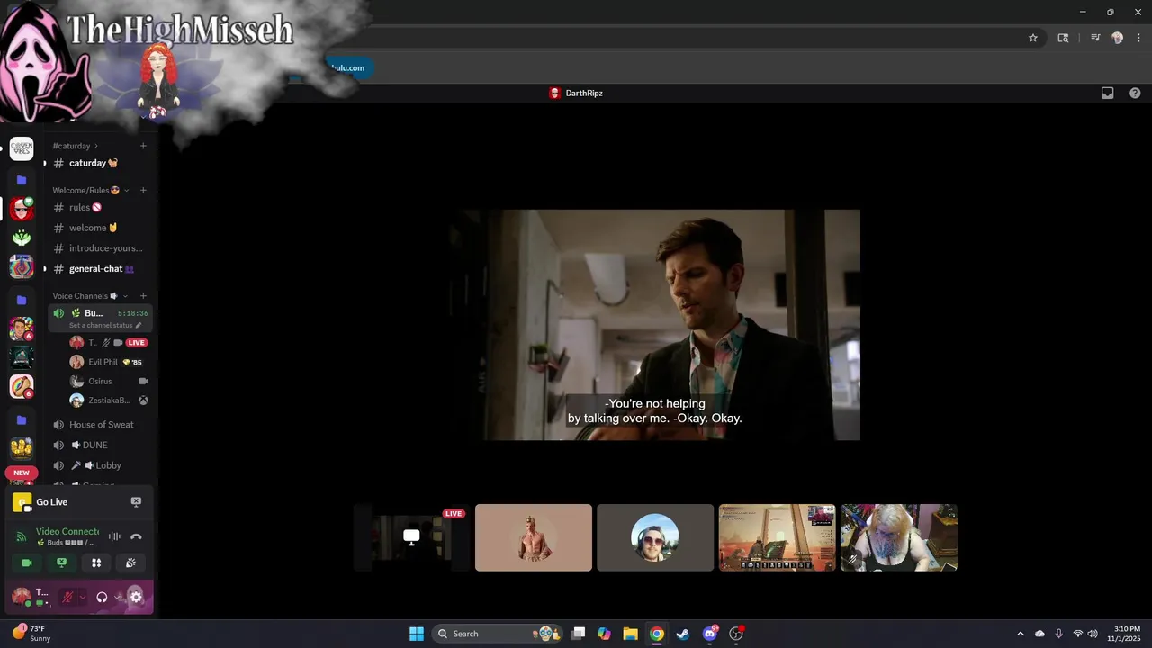
Task: Disconnect from voice call
Action: tap(136, 536)
